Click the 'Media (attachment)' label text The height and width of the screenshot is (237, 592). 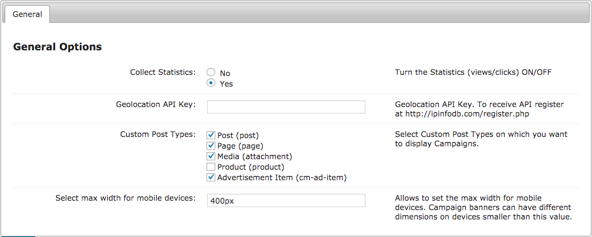coord(255,156)
